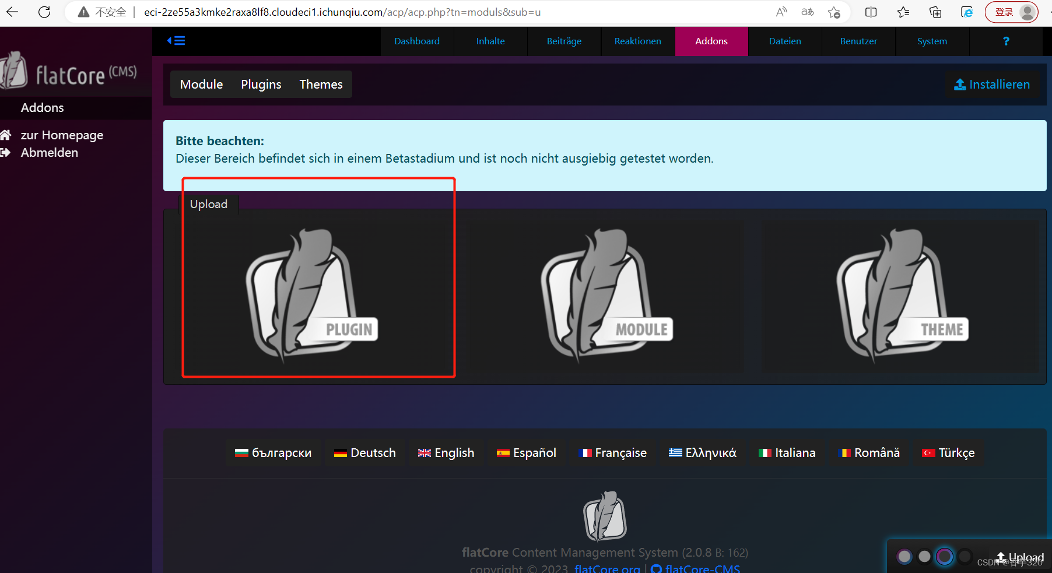Screen dimensions: 1052x573
Task: Reload the page with the refresh icon
Action: [44, 12]
